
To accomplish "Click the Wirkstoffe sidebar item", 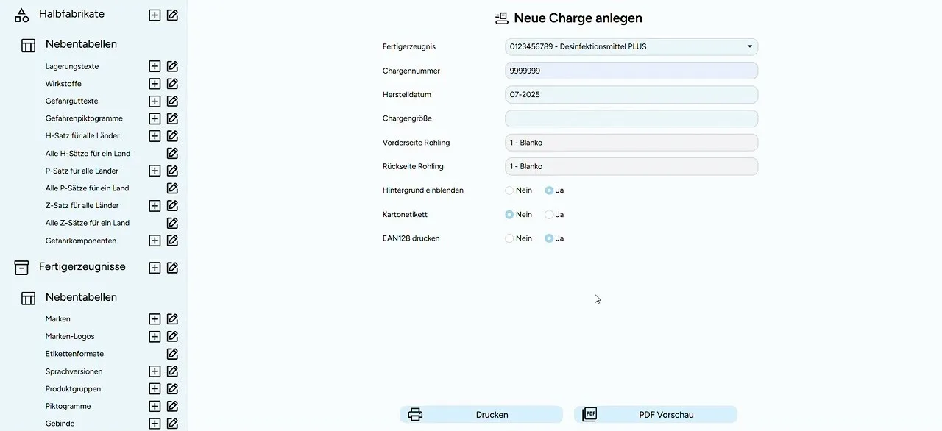I will pyautogui.click(x=63, y=84).
